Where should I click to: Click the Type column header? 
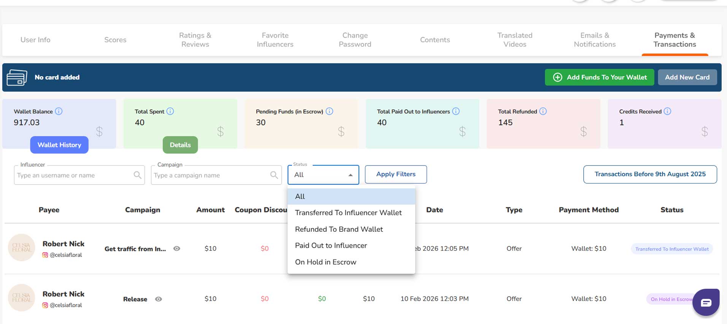coord(514,210)
